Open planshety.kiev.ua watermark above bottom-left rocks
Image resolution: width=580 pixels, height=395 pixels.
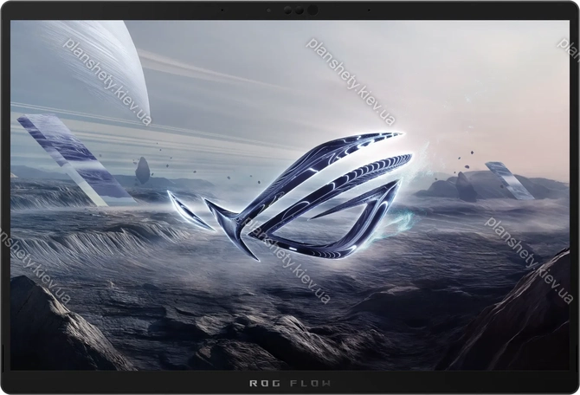coord(35,267)
